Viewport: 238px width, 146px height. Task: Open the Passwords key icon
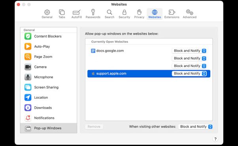93,12
